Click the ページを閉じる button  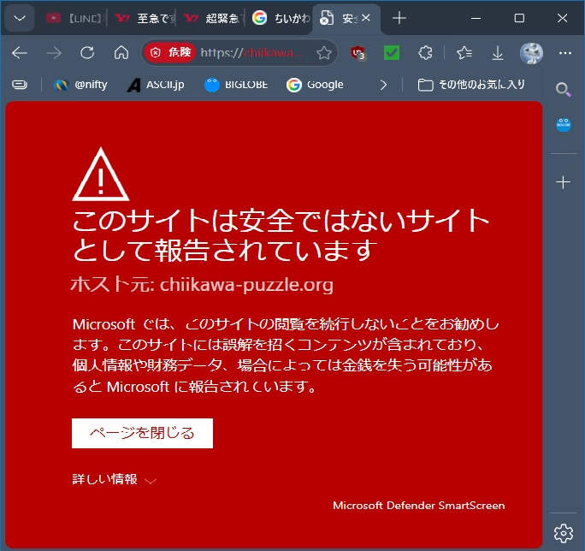[x=142, y=433]
